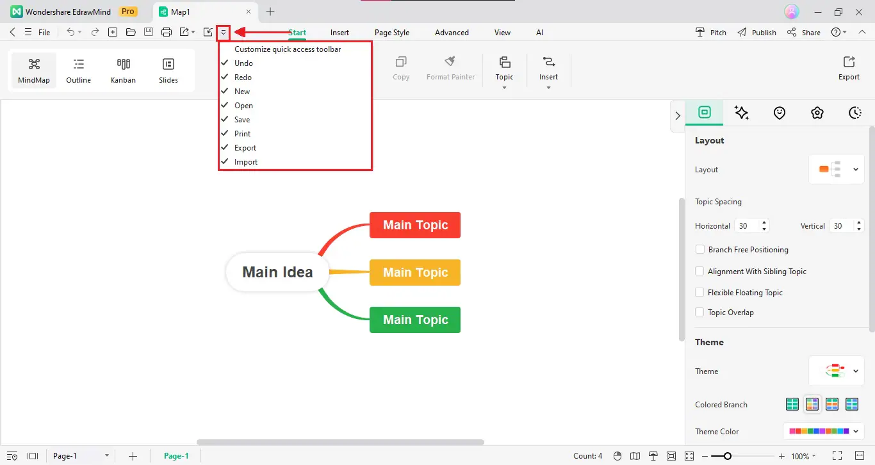Open the clock history panel tab
The height and width of the screenshot is (465, 875).
pos(855,113)
